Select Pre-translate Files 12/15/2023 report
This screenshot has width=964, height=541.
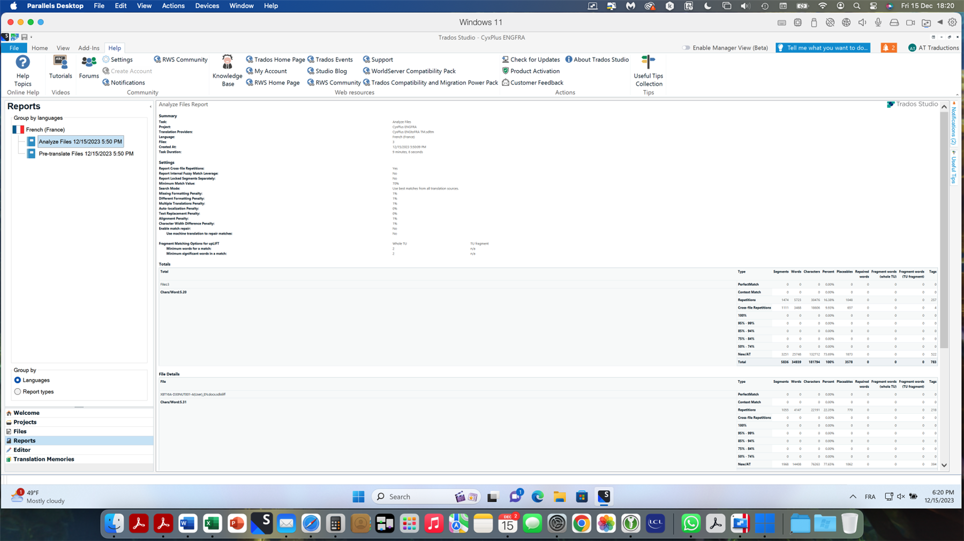[x=86, y=153]
